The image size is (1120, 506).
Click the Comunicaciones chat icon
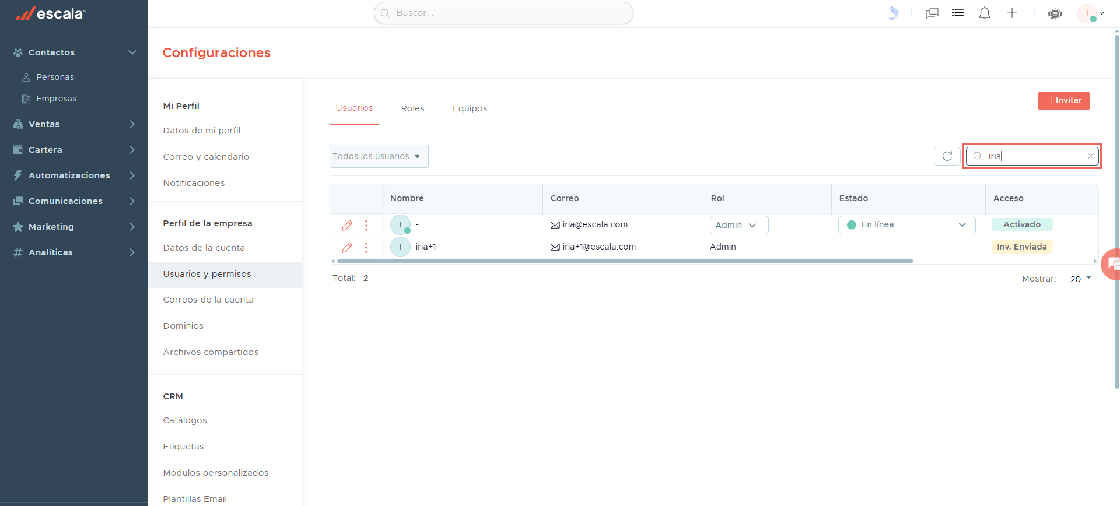click(x=18, y=201)
